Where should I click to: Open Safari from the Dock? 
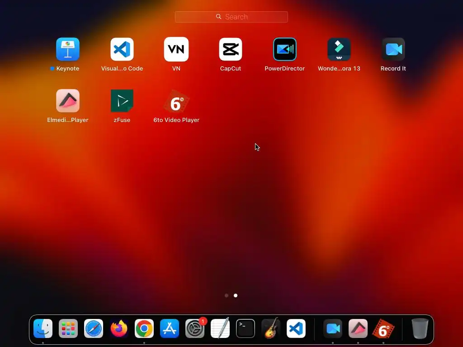point(94,328)
